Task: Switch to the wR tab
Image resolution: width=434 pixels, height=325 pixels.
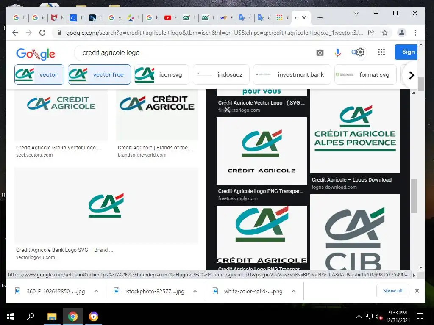Action: pyautogui.click(x=227, y=18)
